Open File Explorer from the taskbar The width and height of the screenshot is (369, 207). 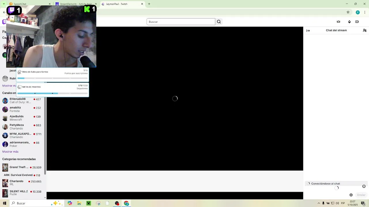(79, 203)
